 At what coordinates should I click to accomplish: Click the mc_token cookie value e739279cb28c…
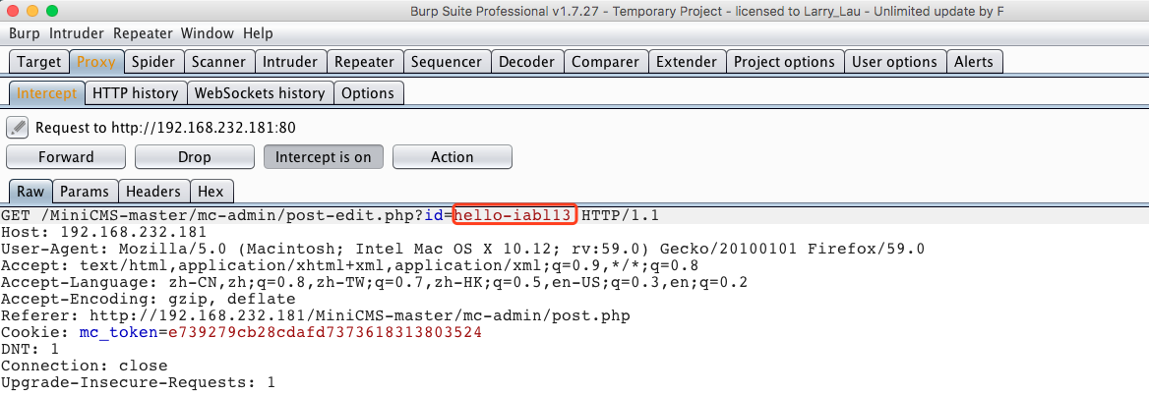tap(325, 333)
